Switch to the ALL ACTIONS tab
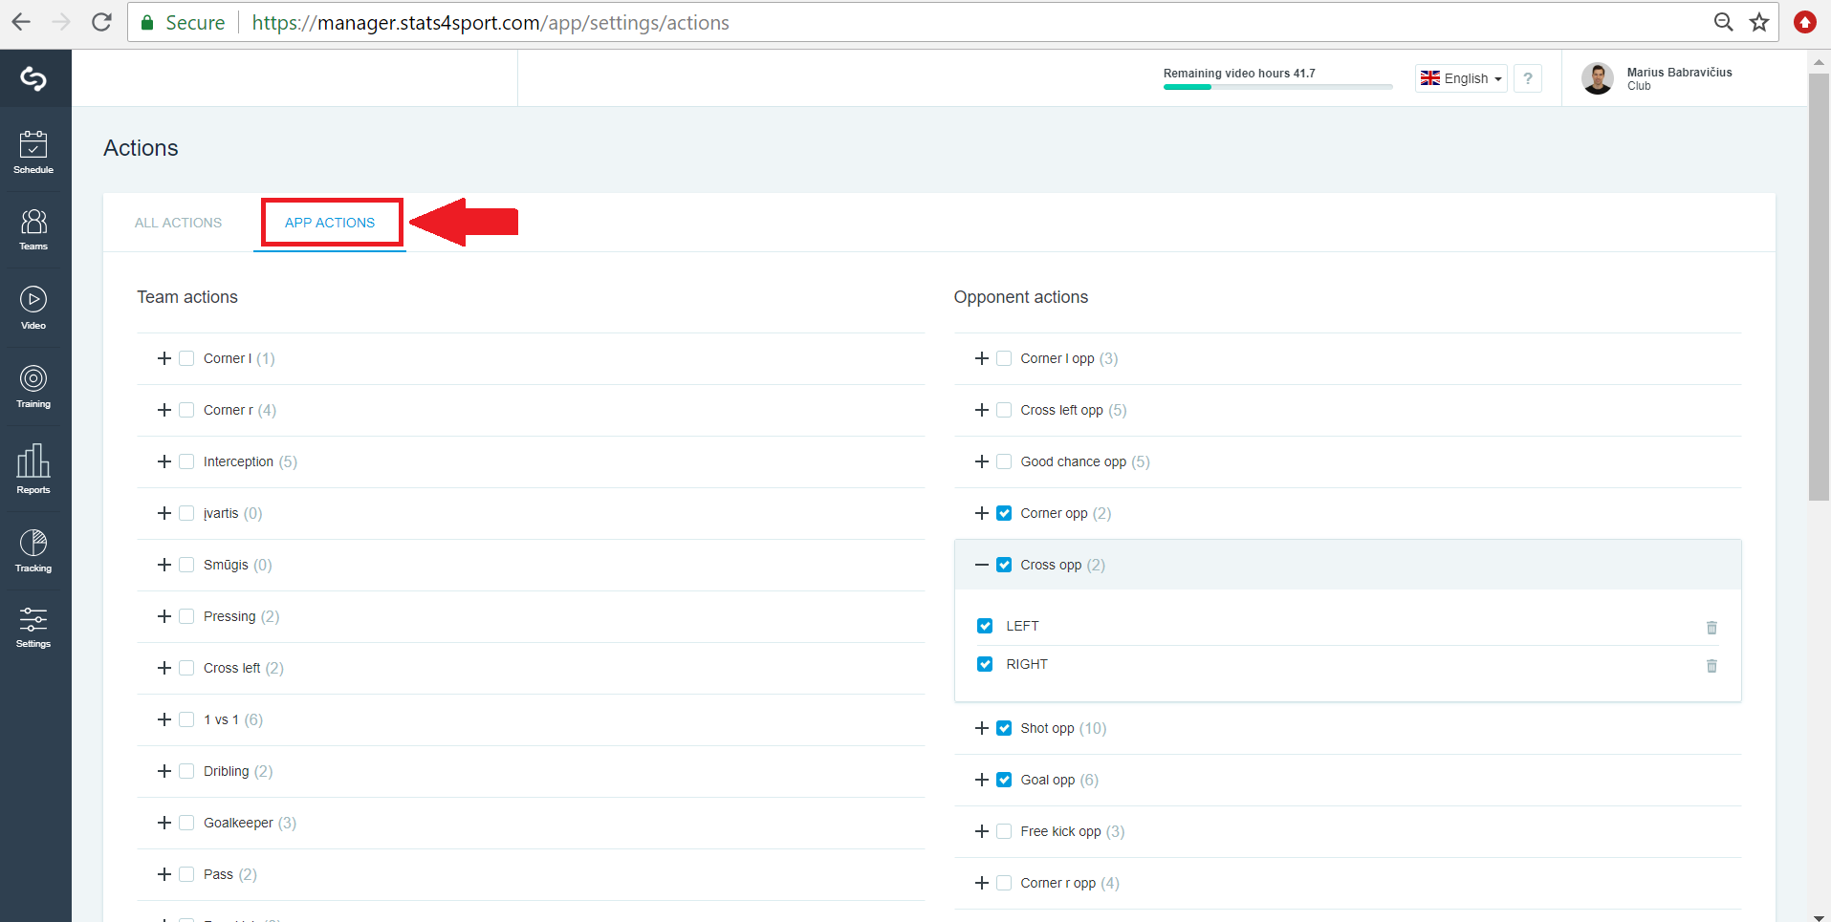Screen dimensions: 1831x922 [x=178, y=223]
